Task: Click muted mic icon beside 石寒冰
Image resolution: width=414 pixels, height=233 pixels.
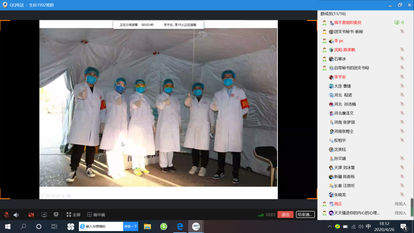Action: click(x=402, y=59)
